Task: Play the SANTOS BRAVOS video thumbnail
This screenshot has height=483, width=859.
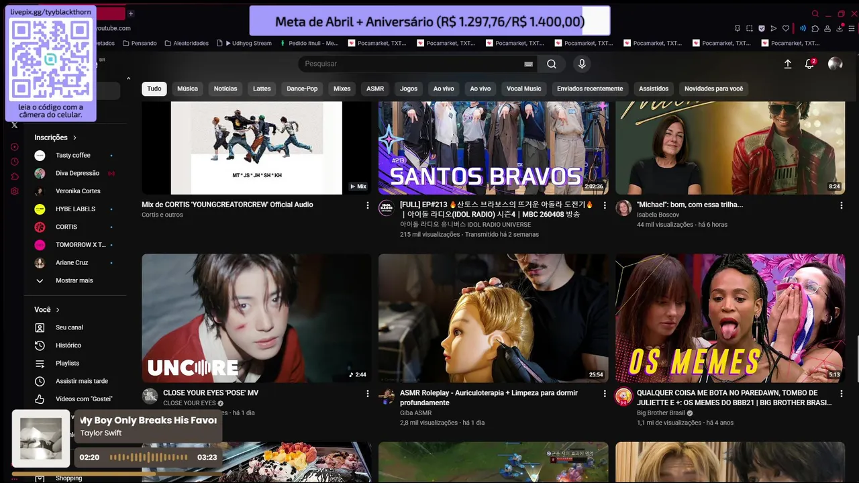Action: pos(493,148)
